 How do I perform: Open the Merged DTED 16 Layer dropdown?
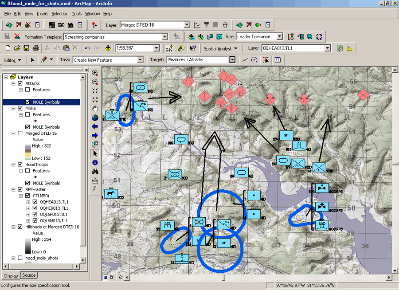pos(187,25)
